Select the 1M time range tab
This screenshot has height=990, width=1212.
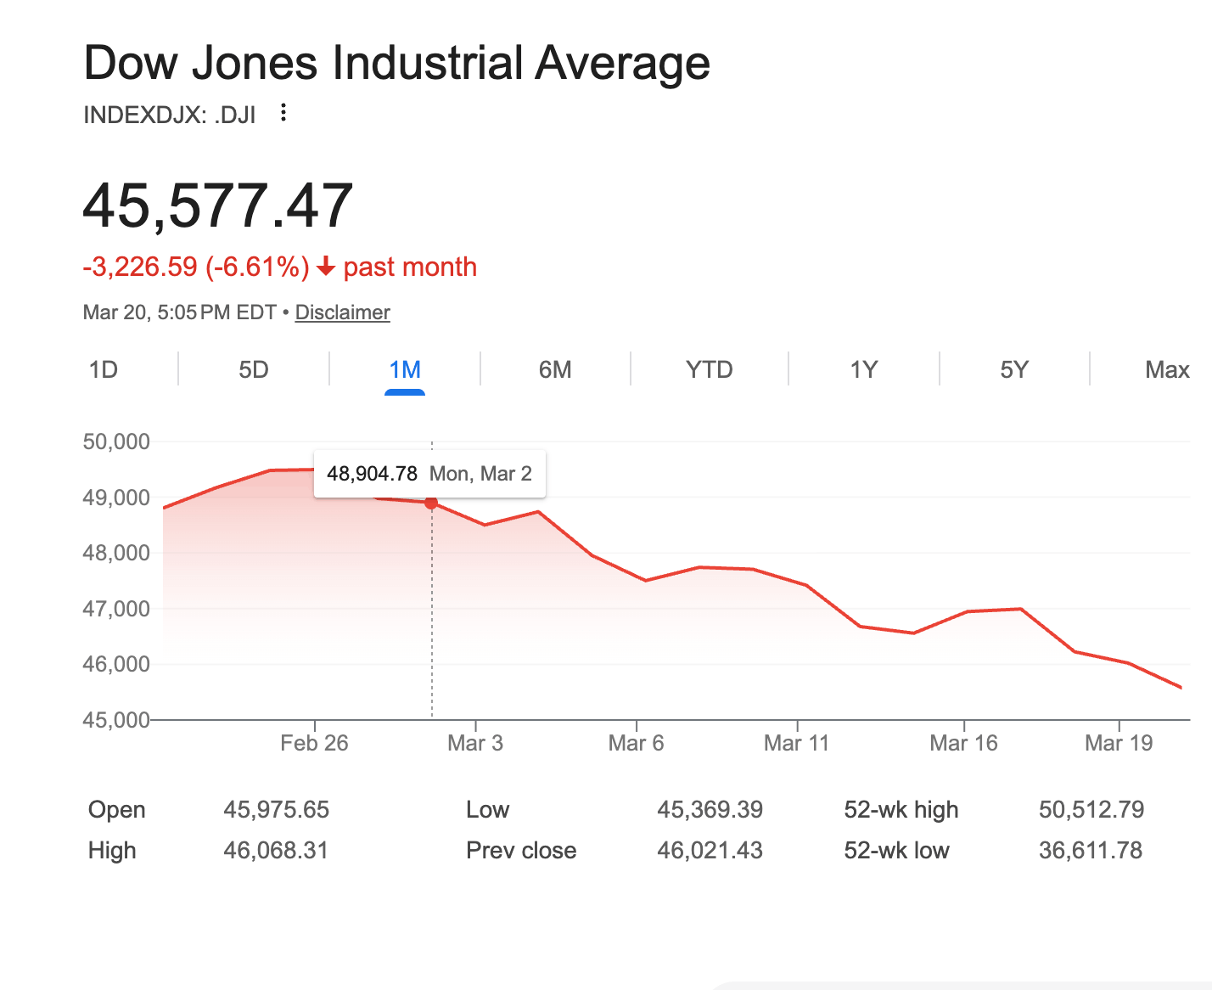(x=405, y=370)
